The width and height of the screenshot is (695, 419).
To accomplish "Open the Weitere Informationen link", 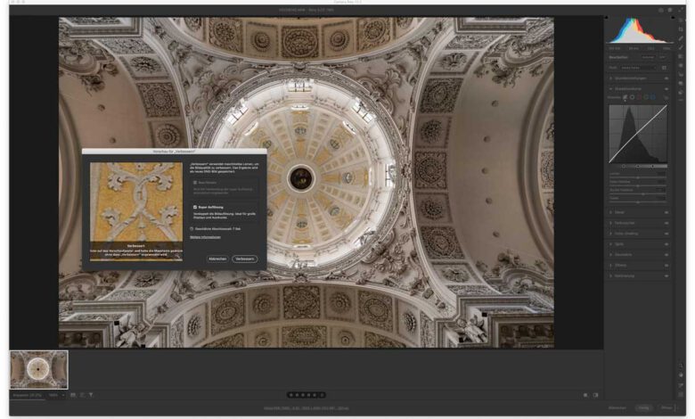I will (x=205, y=237).
